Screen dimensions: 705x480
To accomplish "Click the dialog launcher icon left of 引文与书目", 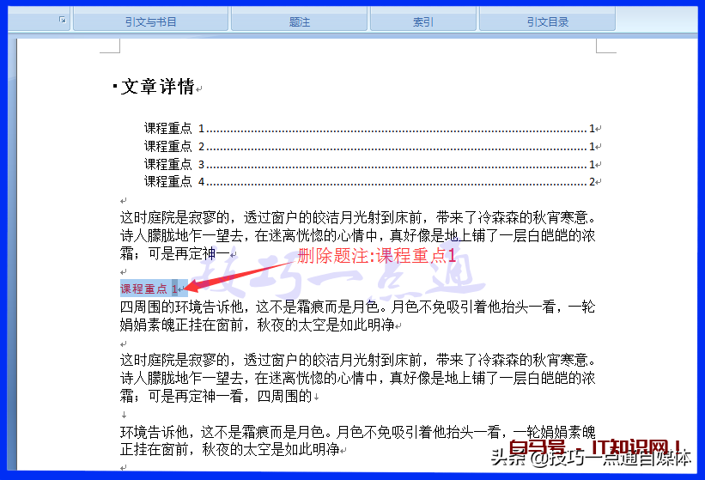I will [63, 20].
